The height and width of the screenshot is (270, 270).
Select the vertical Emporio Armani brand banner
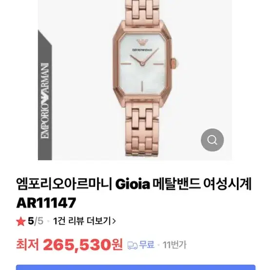click(x=45, y=96)
